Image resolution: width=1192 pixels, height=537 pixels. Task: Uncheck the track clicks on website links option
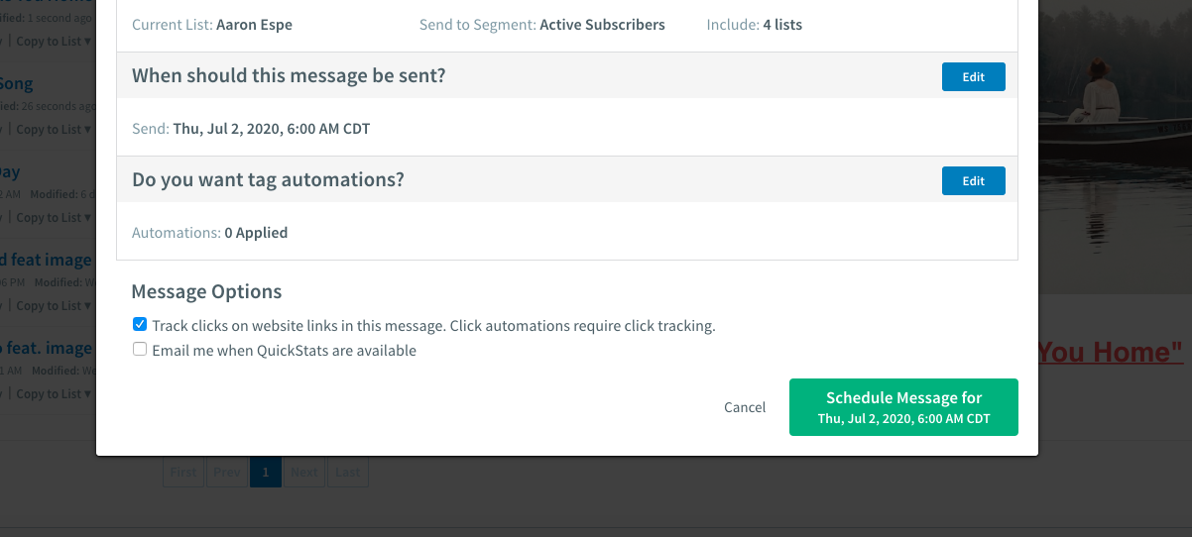click(x=140, y=324)
